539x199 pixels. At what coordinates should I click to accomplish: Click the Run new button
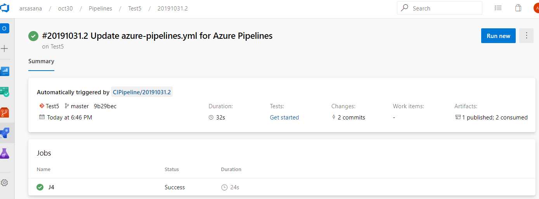(498, 36)
